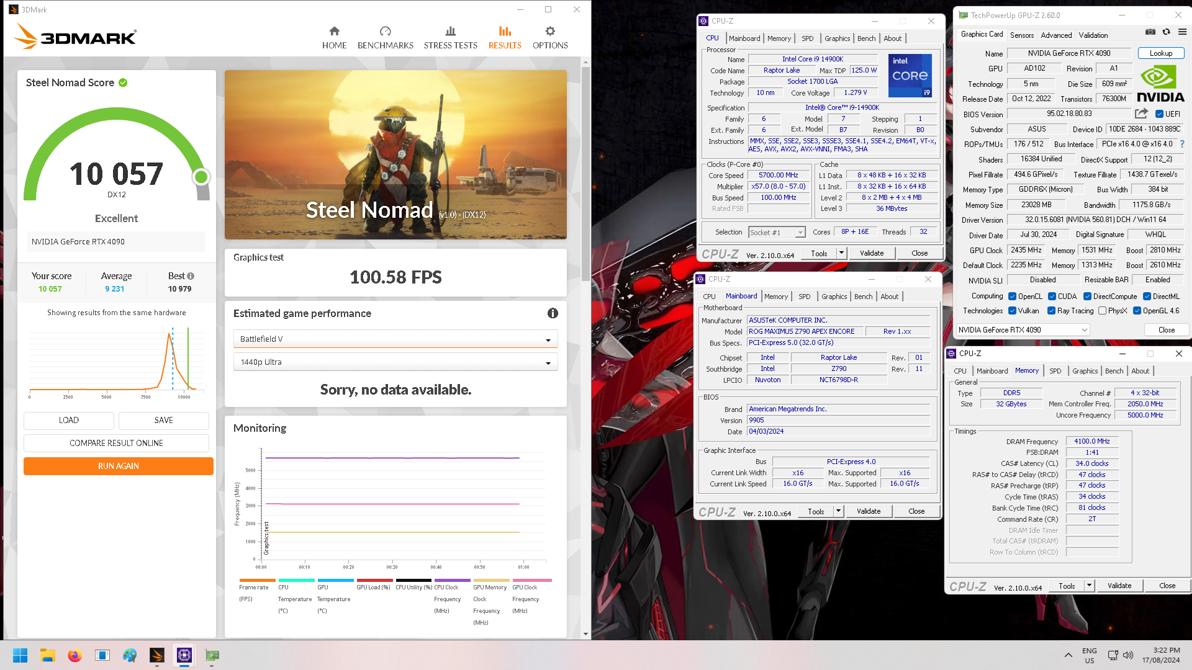This screenshot has height=670, width=1192.
Task: Click GPU-Z refresh icon
Action: pos(1166,32)
